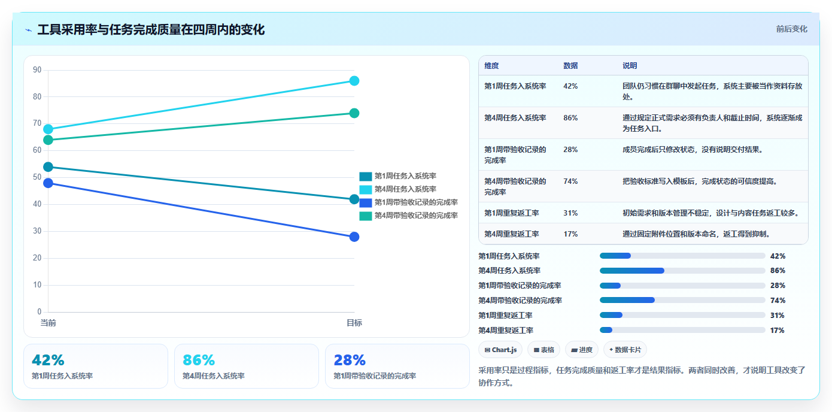The height and width of the screenshot is (412, 832).
Task: Click the chart point at 28 on 目标
Action: point(354,237)
